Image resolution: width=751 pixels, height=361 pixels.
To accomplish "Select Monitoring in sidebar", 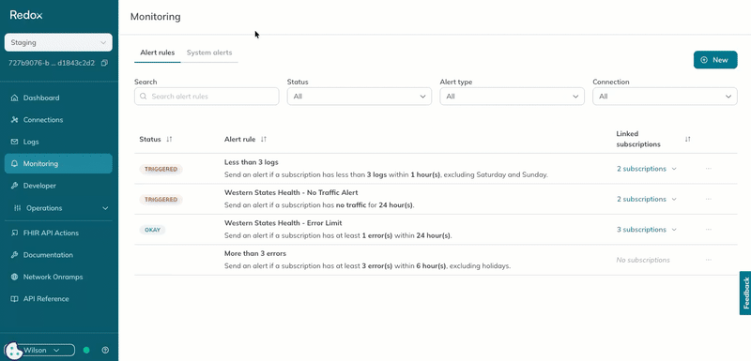I will coord(58,163).
